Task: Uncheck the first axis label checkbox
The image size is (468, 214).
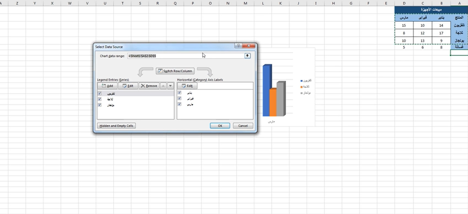Action: click(x=180, y=93)
